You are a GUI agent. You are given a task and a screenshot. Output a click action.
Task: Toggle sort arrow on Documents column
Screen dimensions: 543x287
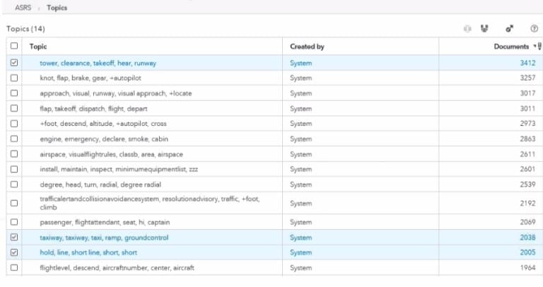[534, 47]
